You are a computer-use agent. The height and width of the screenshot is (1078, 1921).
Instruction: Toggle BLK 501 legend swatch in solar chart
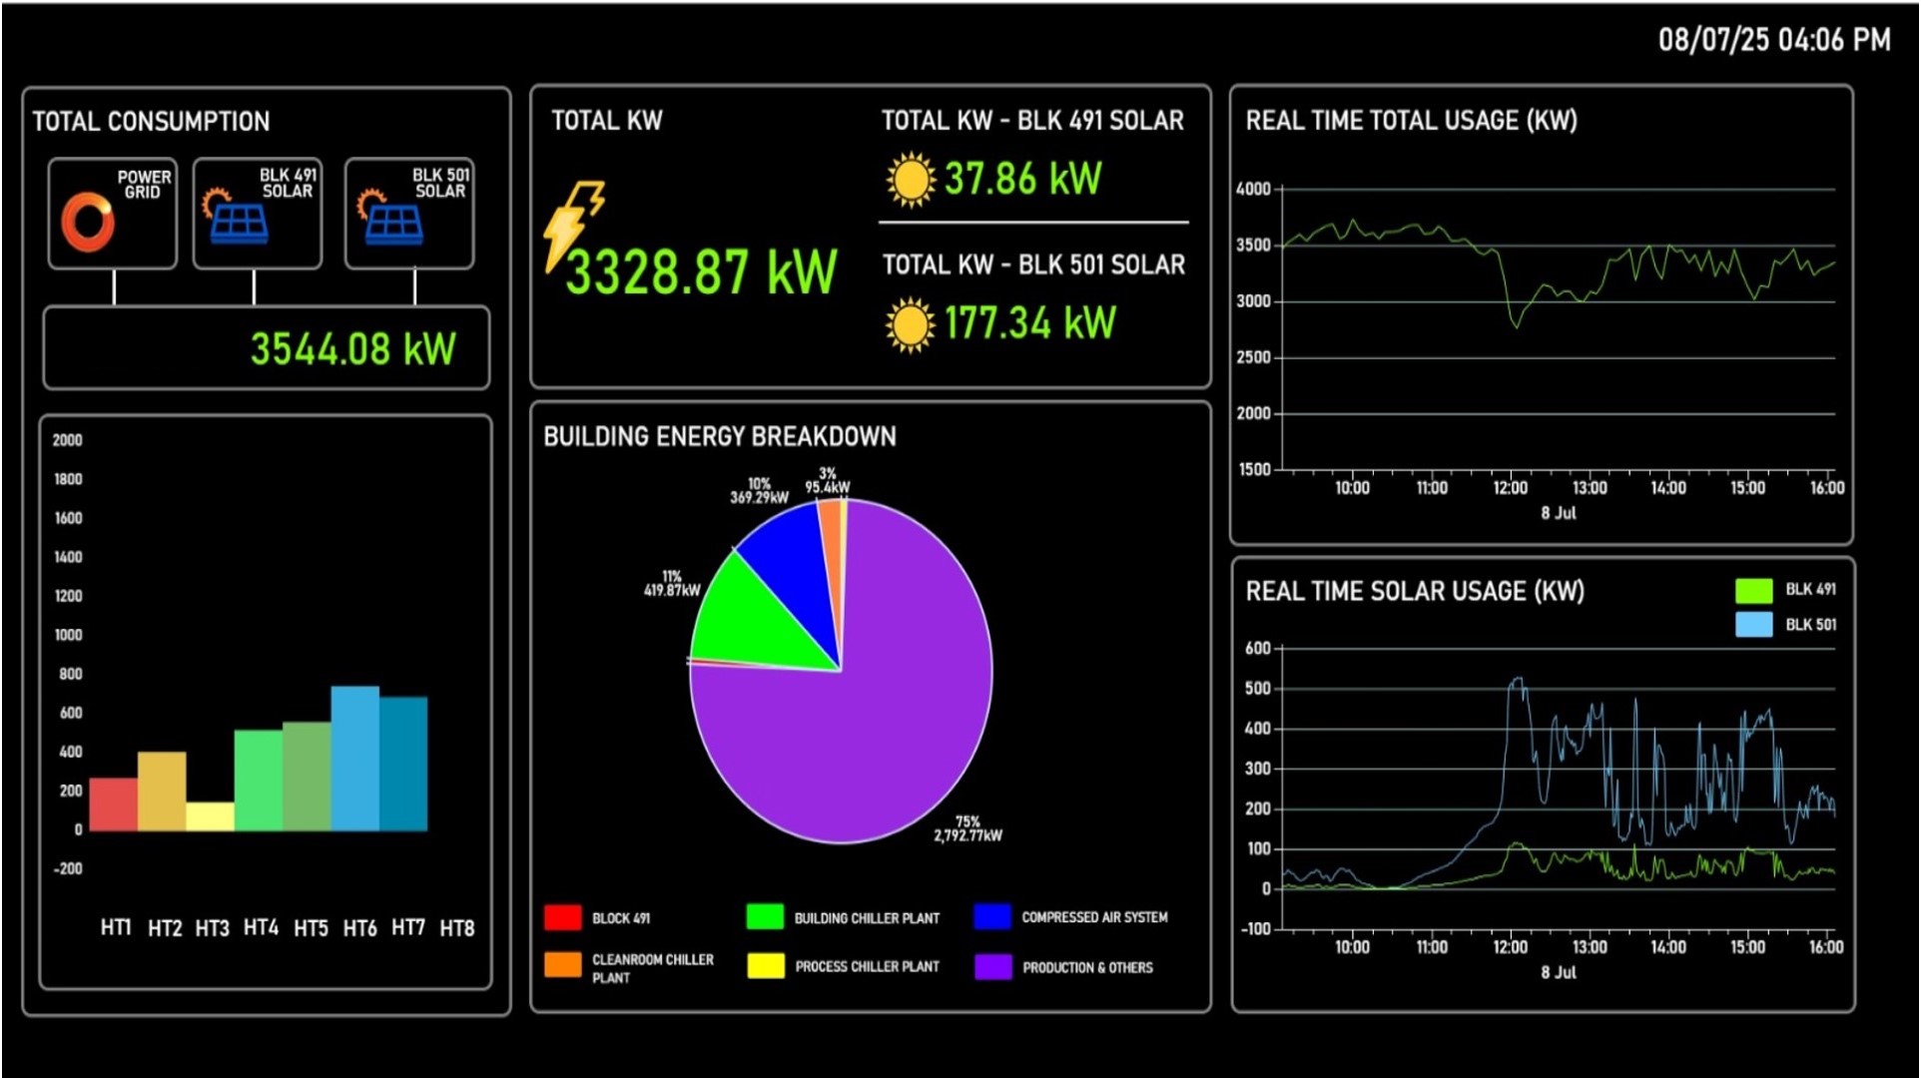(1753, 625)
